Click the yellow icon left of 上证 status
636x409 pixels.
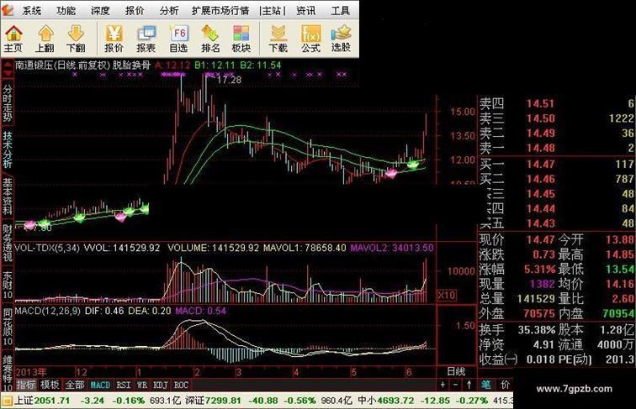pyautogui.click(x=7, y=401)
